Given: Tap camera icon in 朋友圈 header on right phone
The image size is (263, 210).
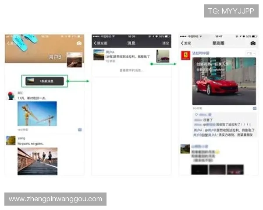Looking at the screenshot, I should [x=253, y=43].
